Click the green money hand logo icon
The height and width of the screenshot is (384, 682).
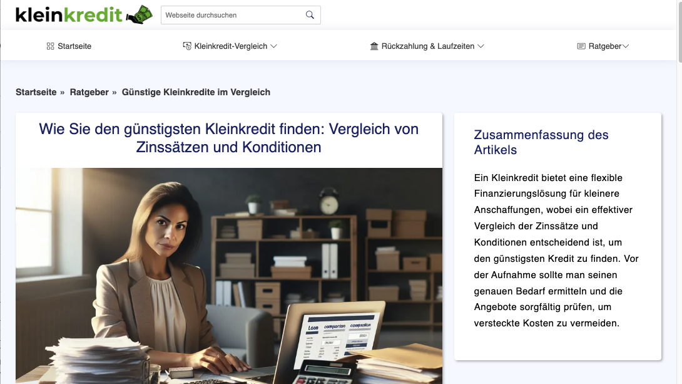coord(139,14)
